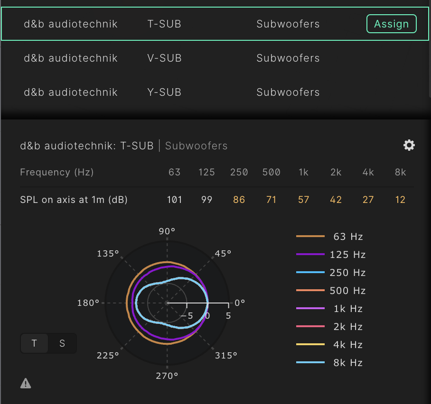Click the 63 frequency column header
431x404 pixels.
coord(175,172)
